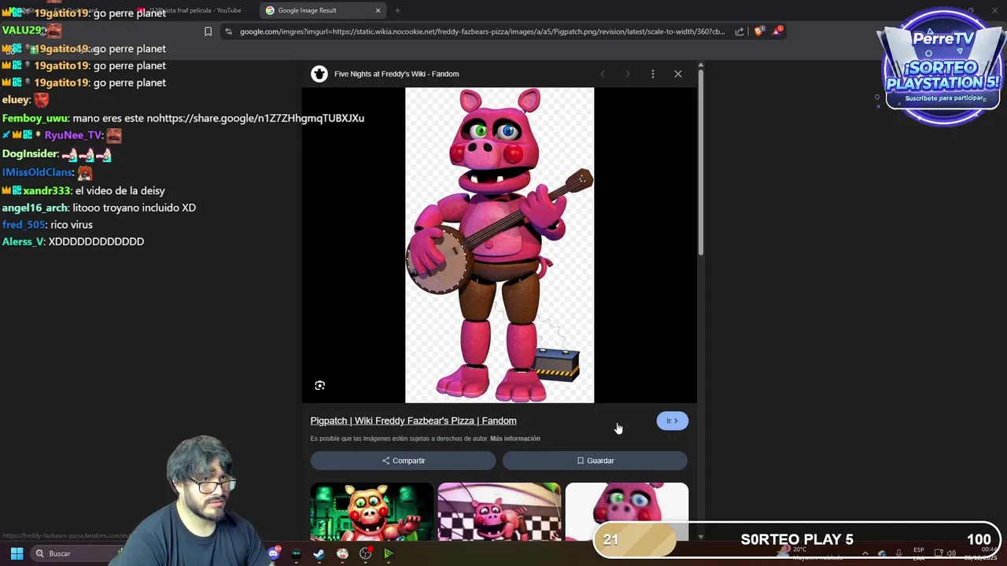1007x566 pixels.
Task: Open Steam from the taskbar
Action: click(319, 553)
